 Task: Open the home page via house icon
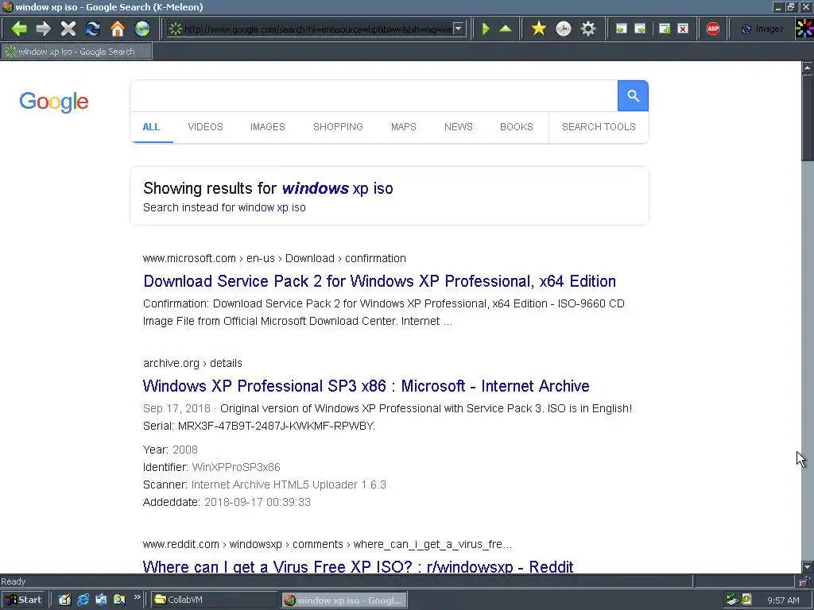[x=118, y=29]
